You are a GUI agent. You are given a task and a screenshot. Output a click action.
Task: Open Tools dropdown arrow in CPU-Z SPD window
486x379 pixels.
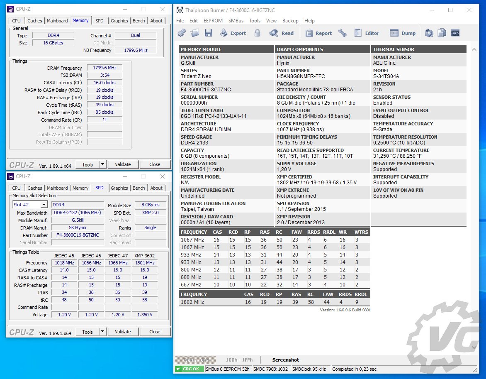click(103, 332)
